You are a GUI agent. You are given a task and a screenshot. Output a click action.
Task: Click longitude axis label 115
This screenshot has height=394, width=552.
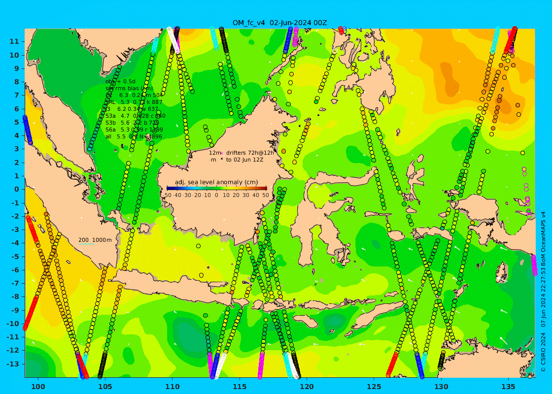pyautogui.click(x=240, y=387)
